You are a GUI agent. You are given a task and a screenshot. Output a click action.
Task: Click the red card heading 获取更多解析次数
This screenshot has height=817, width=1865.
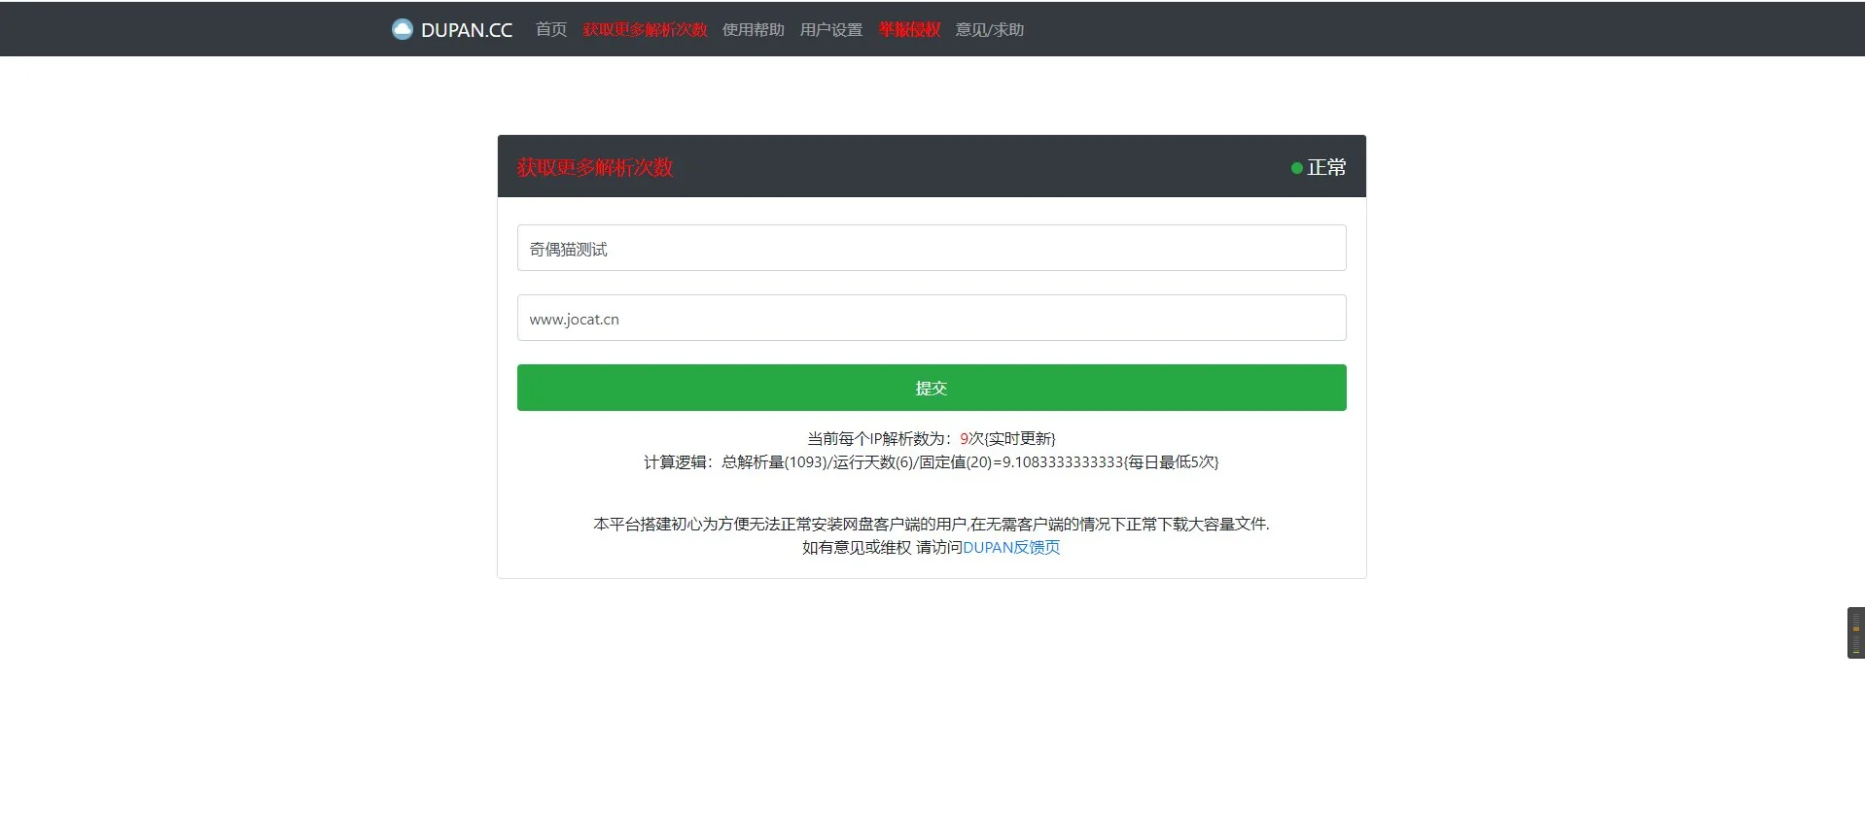(x=595, y=168)
